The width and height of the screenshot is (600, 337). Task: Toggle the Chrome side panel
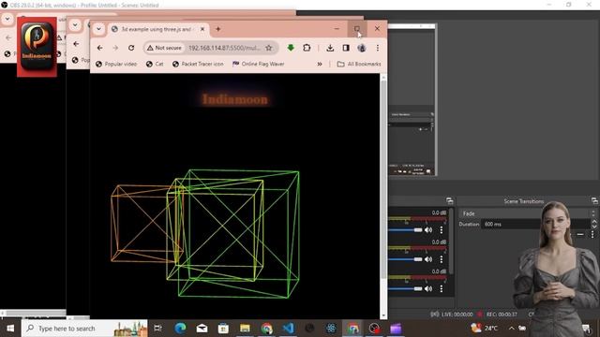tap(346, 48)
